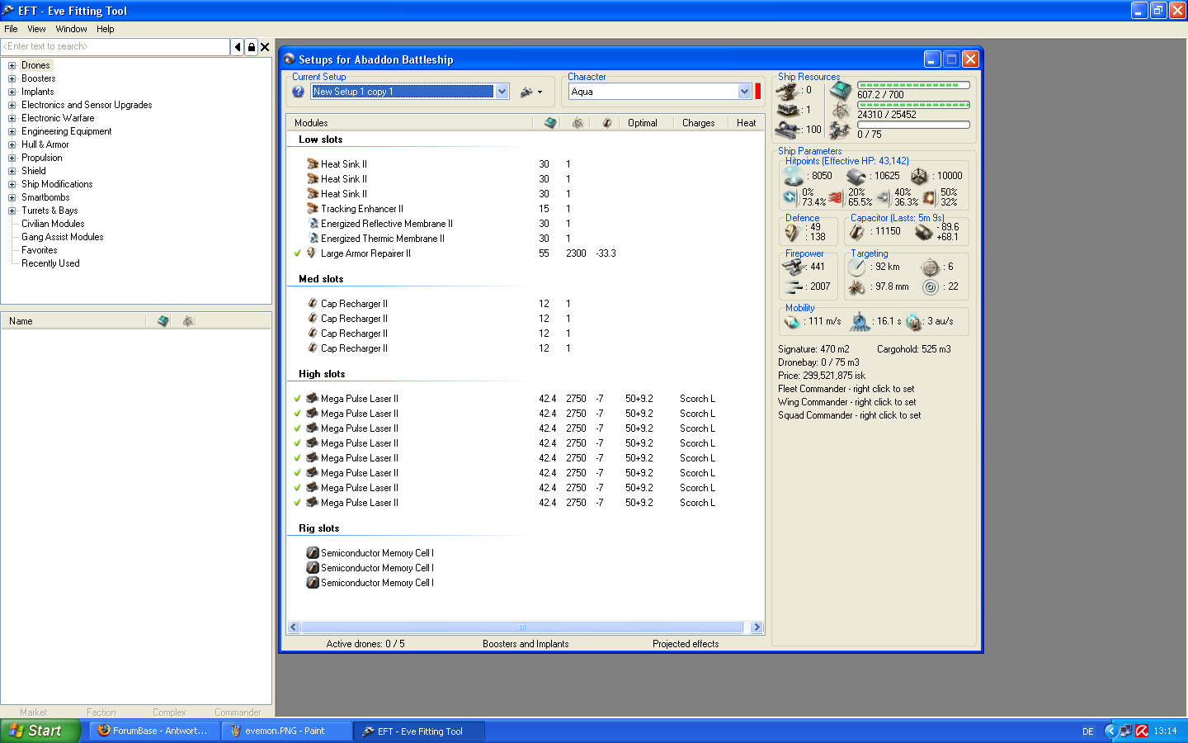Click the explosive resistance icon
The image size is (1188, 743).
click(x=929, y=196)
